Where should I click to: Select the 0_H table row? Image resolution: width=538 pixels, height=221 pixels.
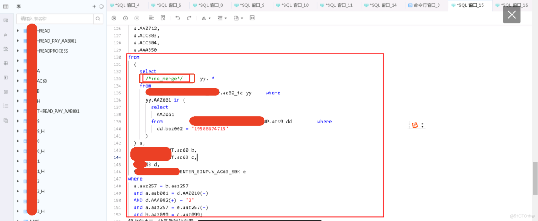(x=60, y=151)
